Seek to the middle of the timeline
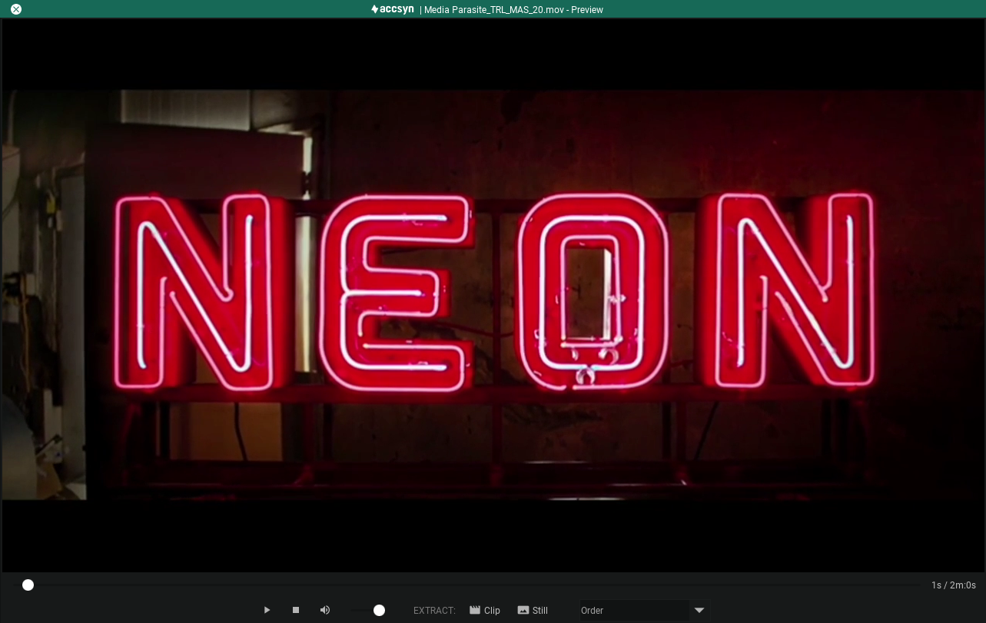 [x=474, y=585]
